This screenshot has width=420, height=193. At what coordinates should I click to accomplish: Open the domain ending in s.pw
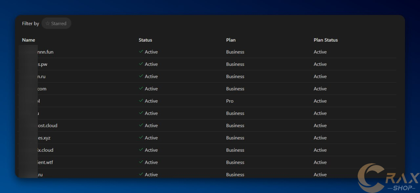[42, 64]
